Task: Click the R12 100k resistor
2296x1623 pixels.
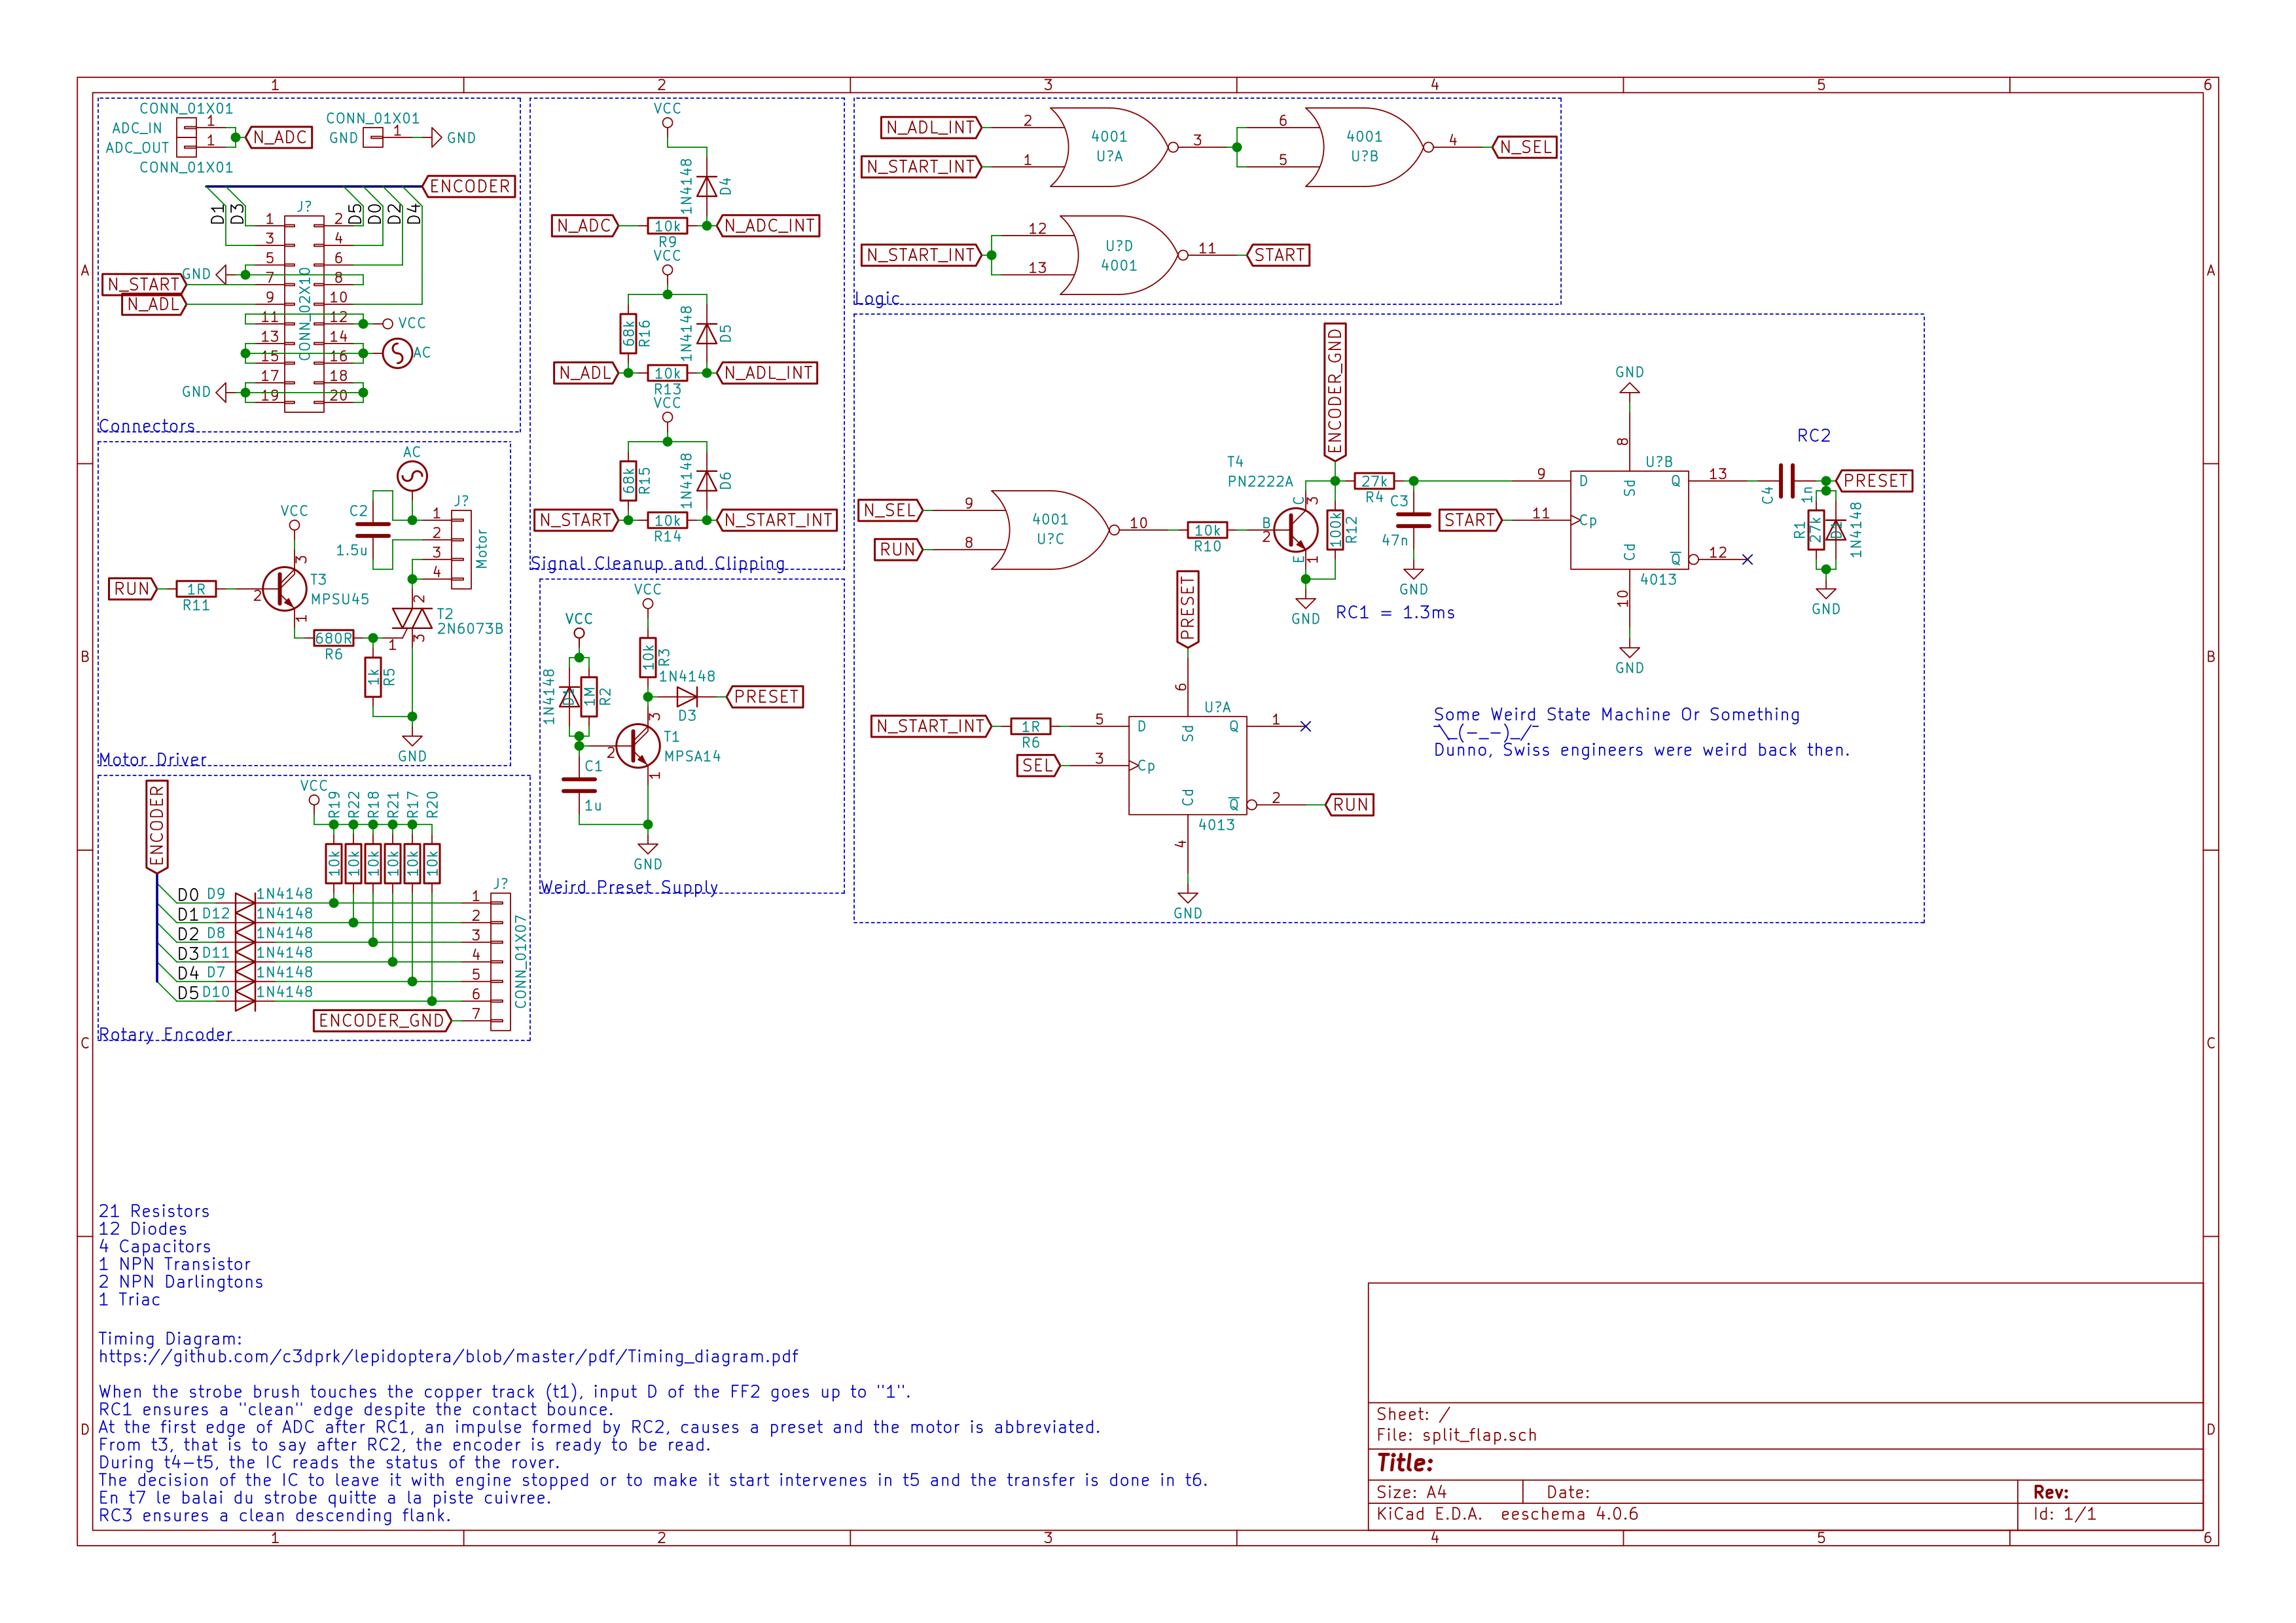Action: (1335, 530)
